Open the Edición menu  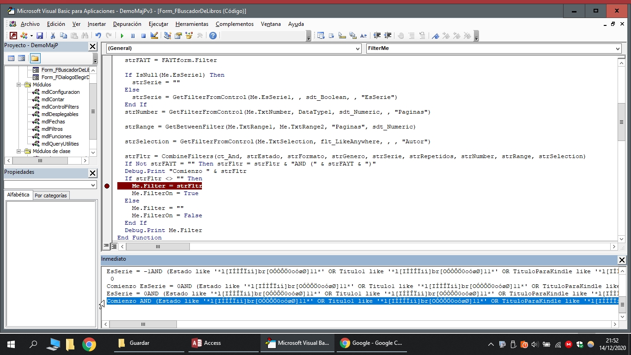(x=56, y=24)
